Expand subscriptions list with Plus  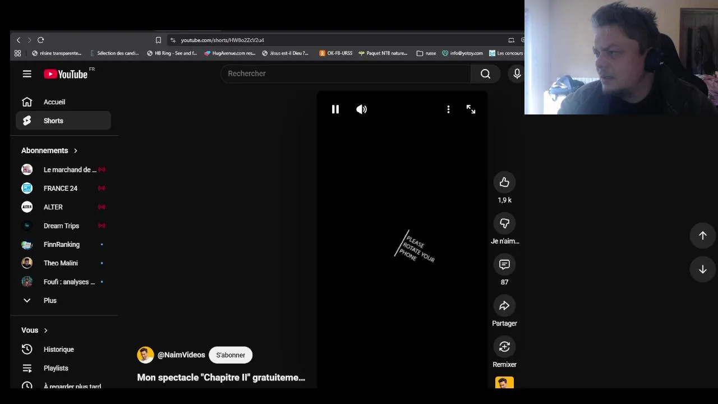point(63,301)
